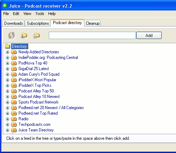
Task: Expand iPodderX Top Picks node
Action: (x=7, y=85)
